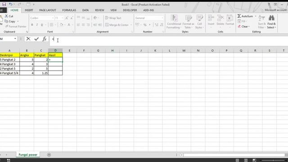288x162 pixels.
Task: Click the Decrease Decimal icon
Action: [x=162, y=25]
